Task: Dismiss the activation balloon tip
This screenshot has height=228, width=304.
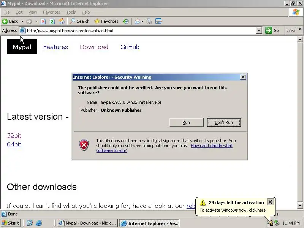Action: (x=270, y=202)
